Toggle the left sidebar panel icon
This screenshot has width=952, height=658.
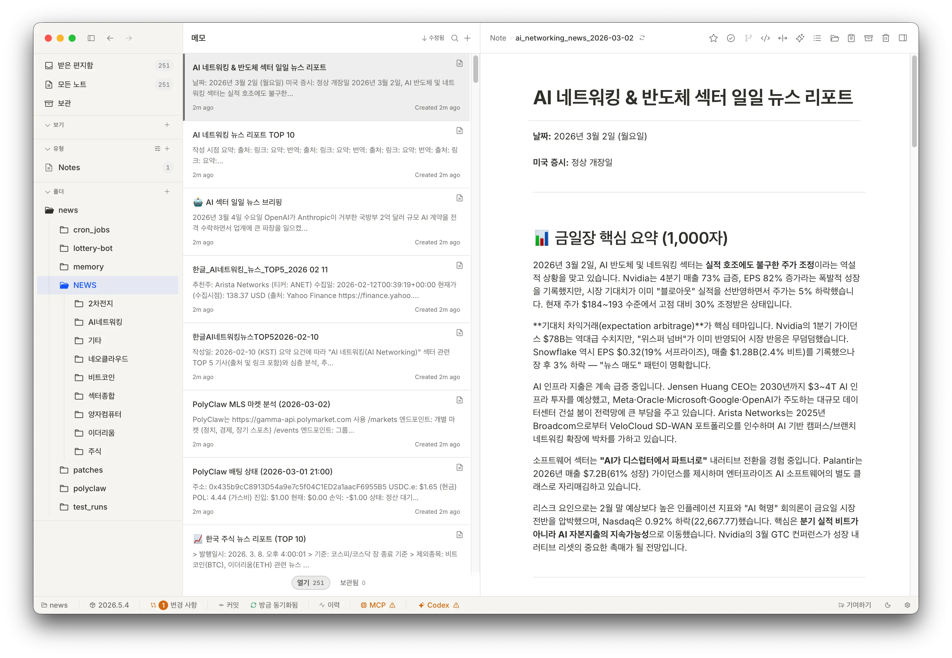coord(91,38)
